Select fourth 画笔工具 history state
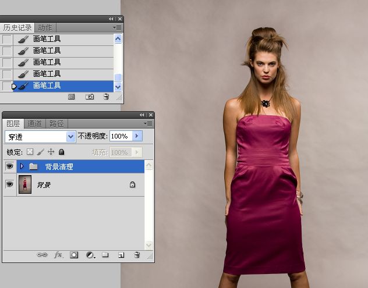 (x=63, y=74)
